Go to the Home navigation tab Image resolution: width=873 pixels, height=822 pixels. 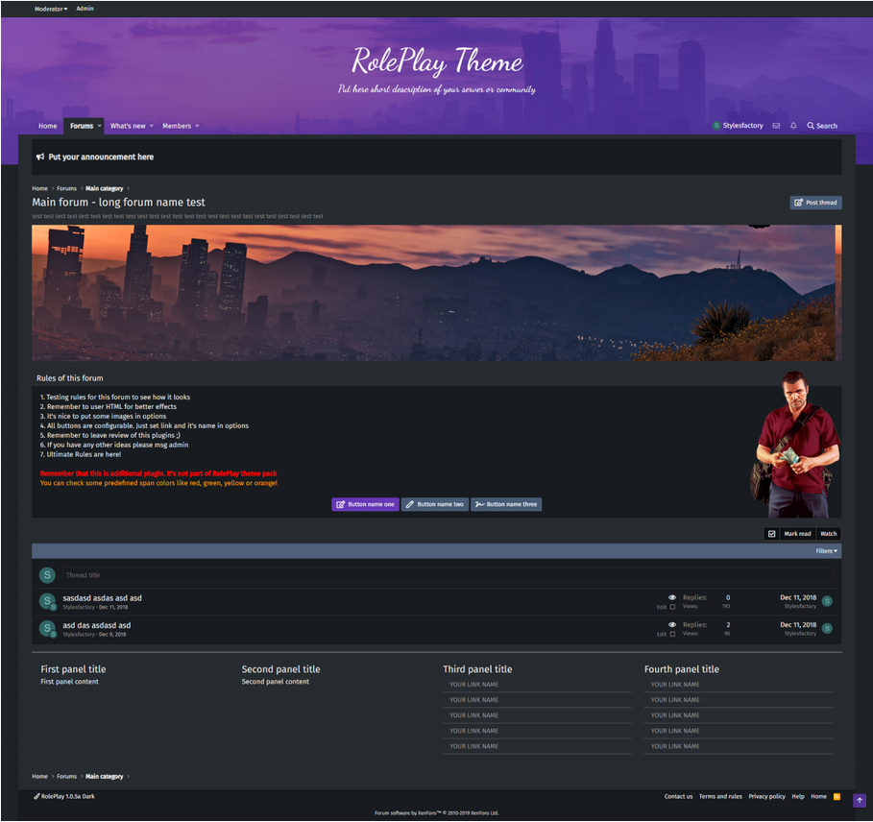[47, 127]
